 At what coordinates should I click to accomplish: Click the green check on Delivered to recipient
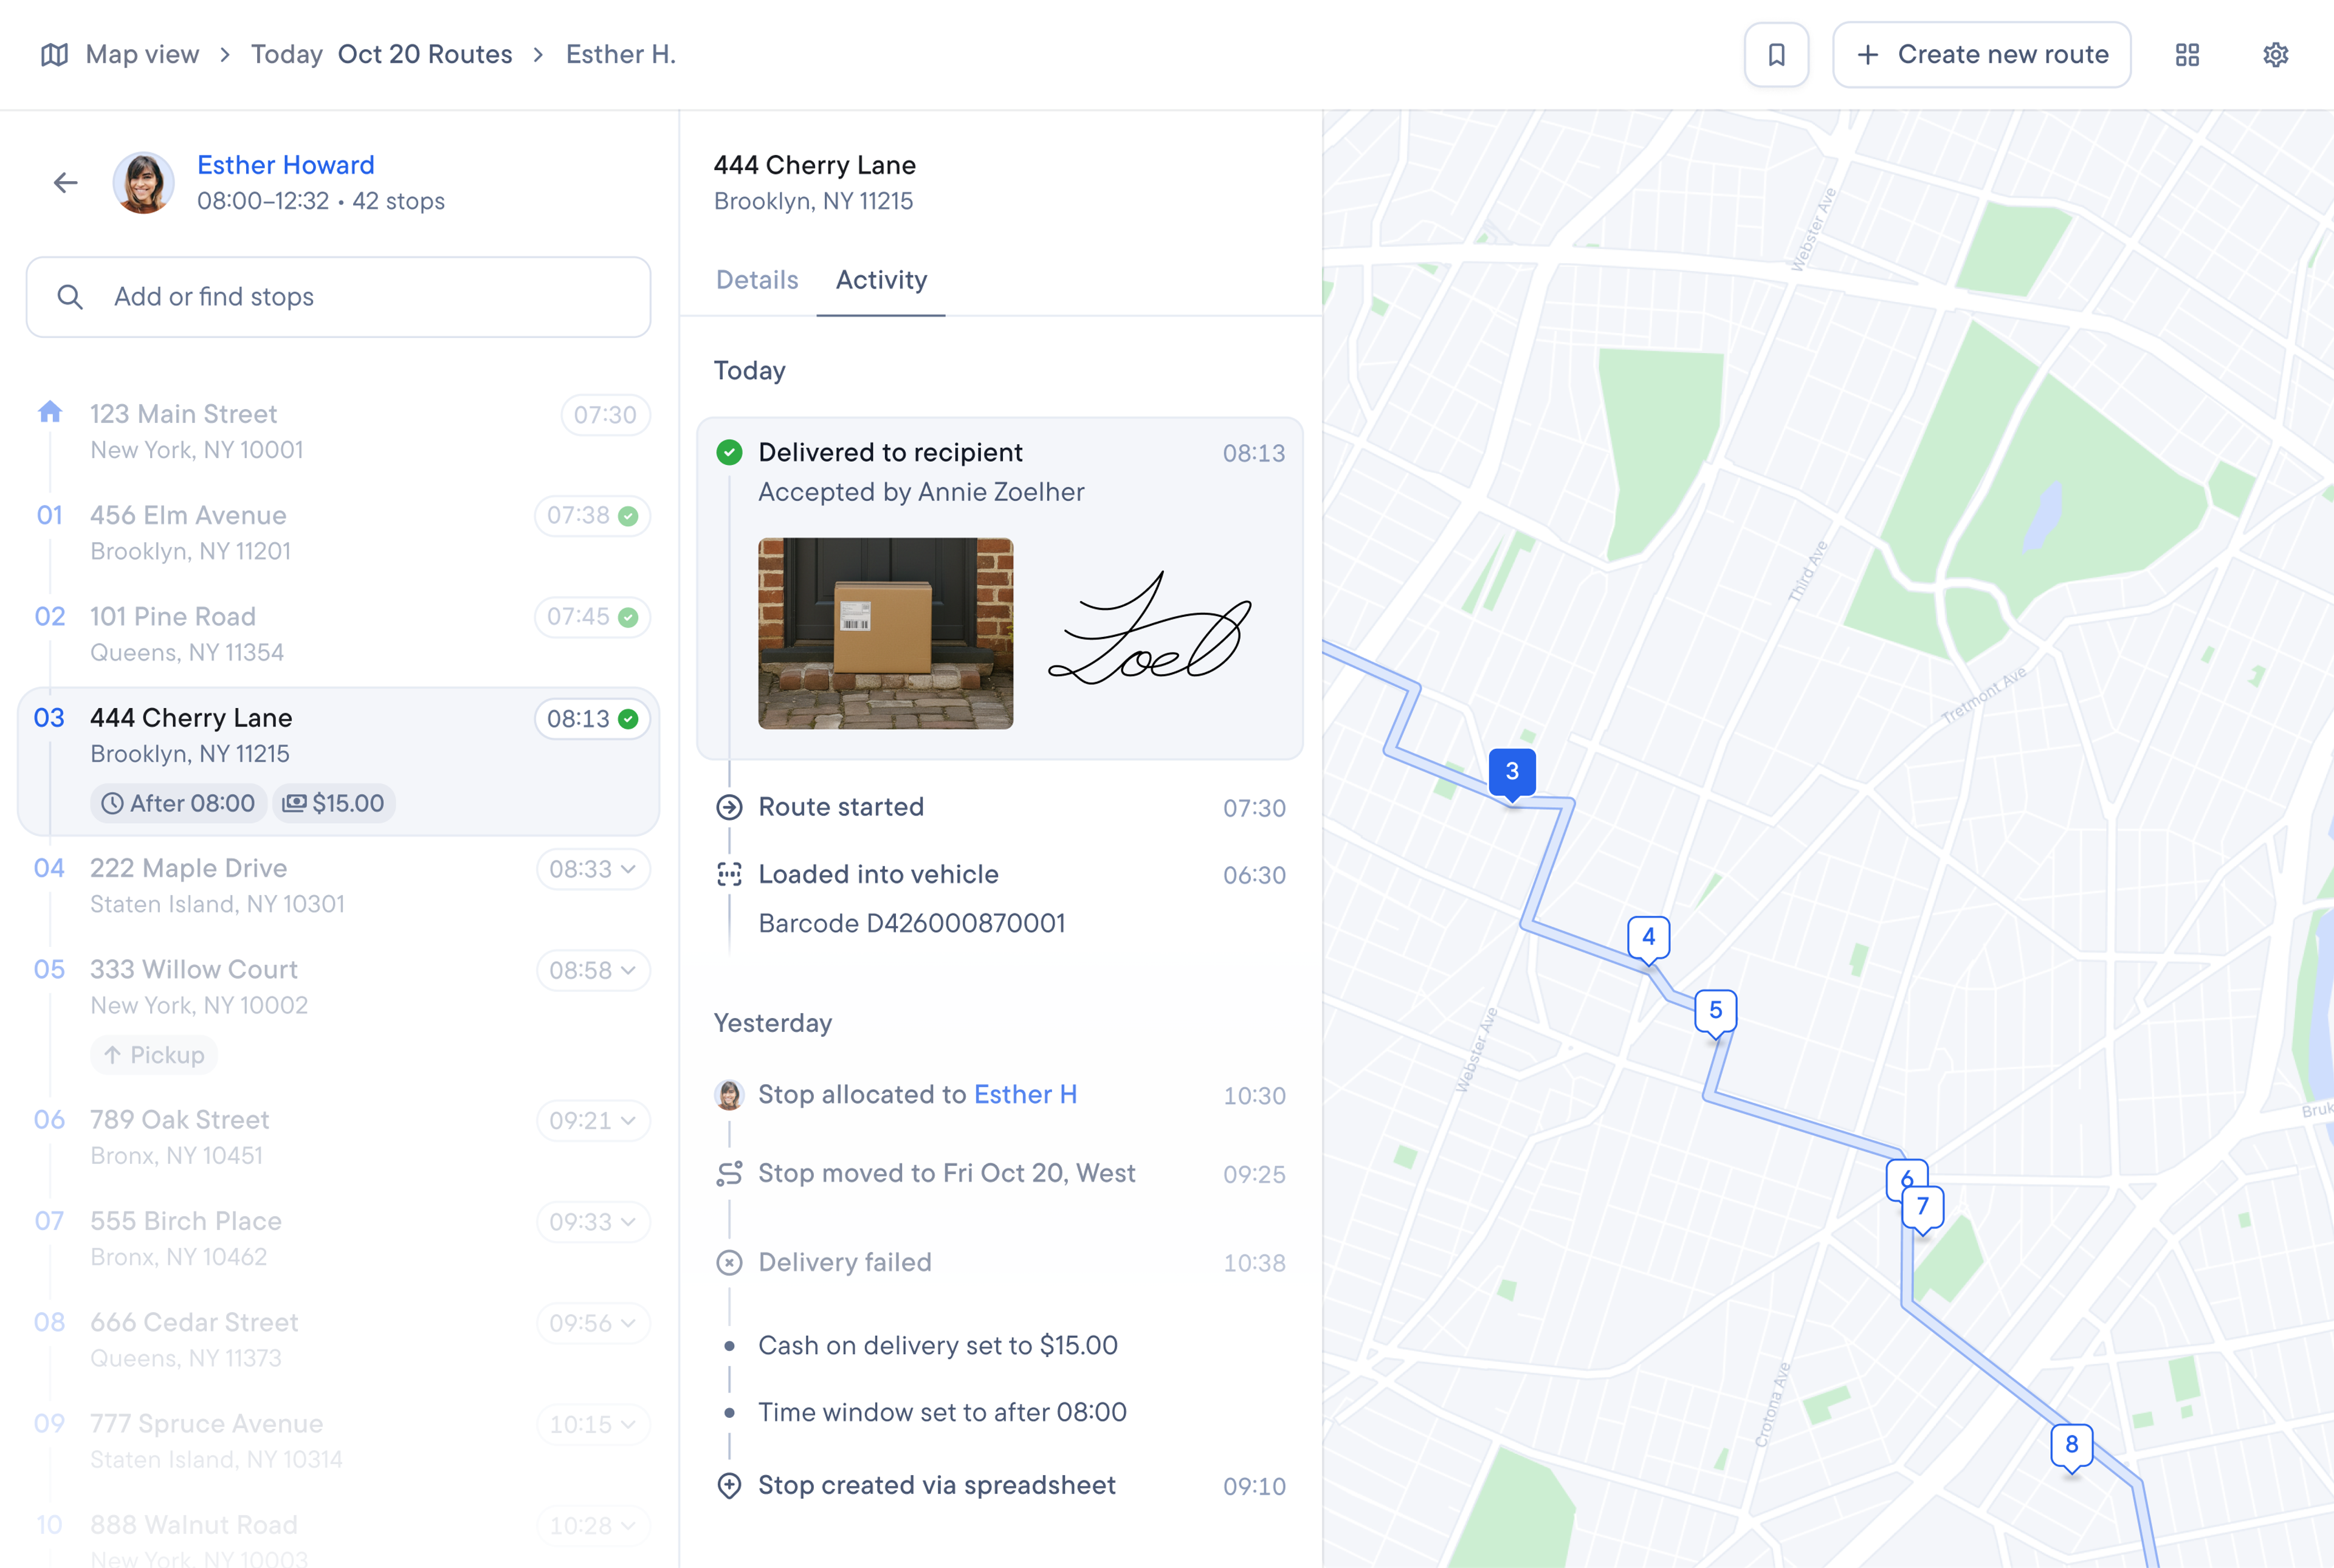(729, 452)
